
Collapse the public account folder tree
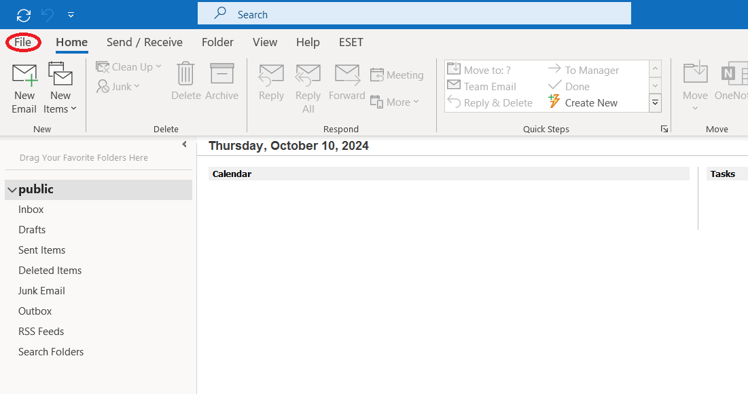12,190
